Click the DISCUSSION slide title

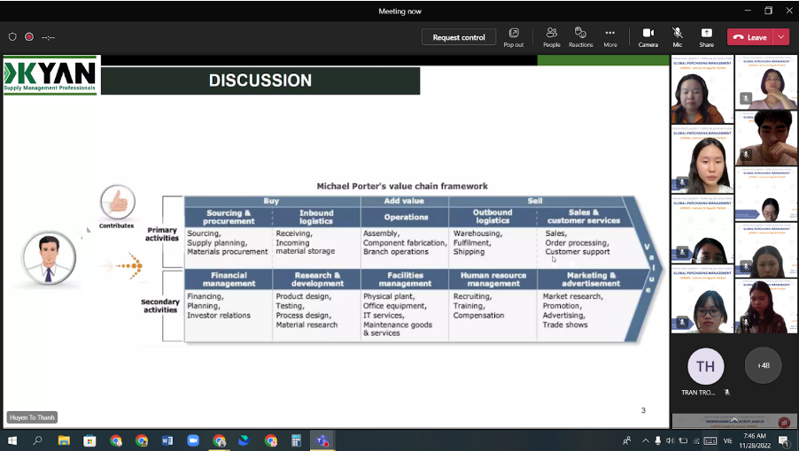tap(260, 80)
